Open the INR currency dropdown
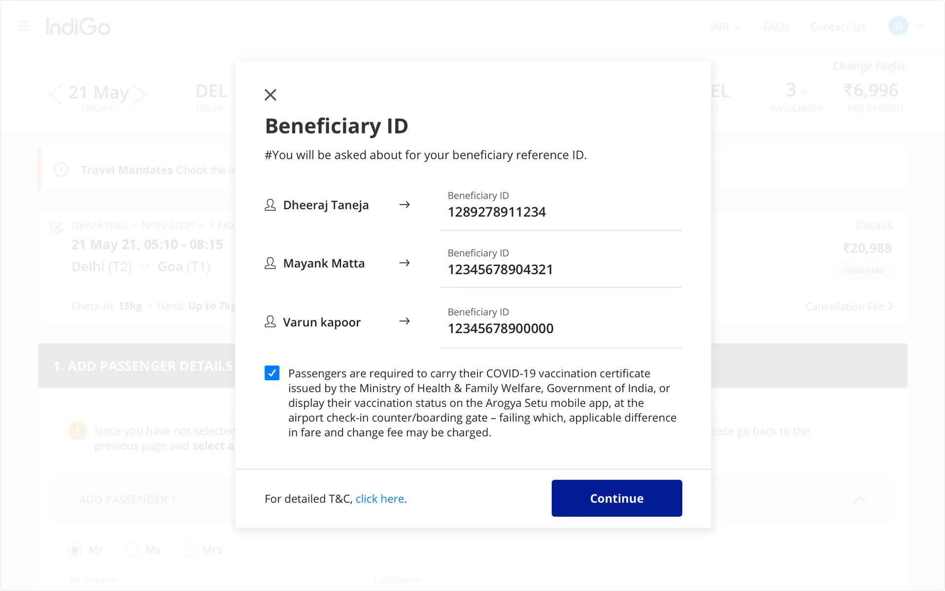 (x=726, y=27)
